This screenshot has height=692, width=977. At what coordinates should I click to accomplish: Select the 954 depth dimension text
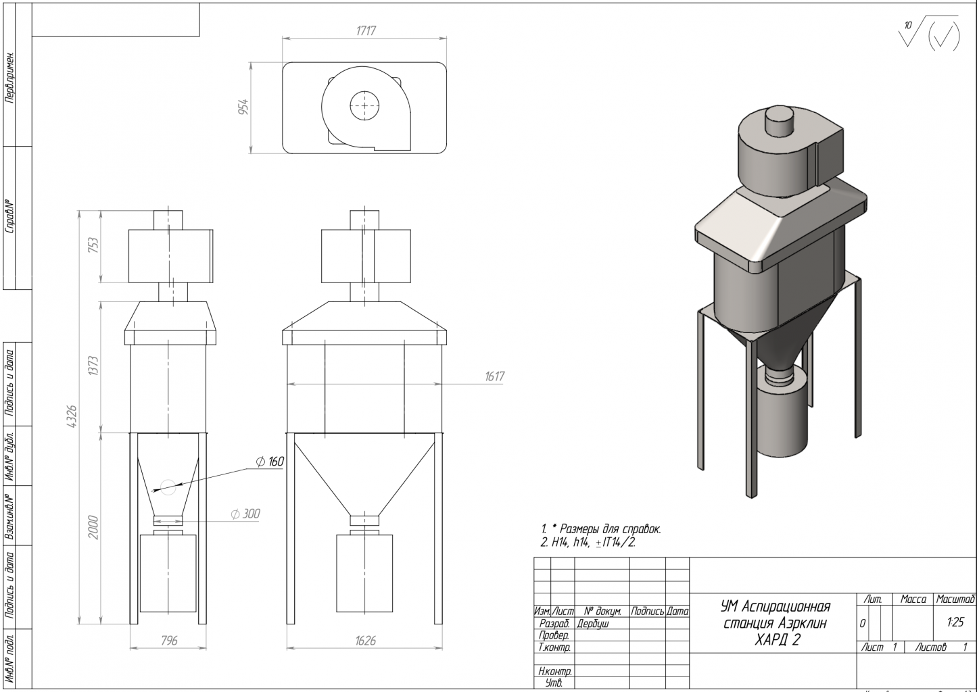[244, 107]
